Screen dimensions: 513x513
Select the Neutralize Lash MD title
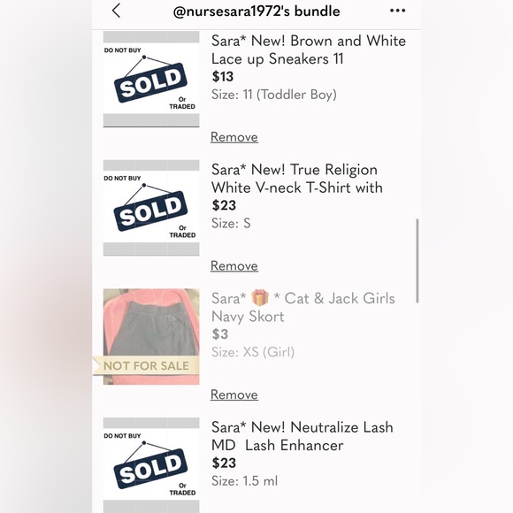tap(302, 436)
